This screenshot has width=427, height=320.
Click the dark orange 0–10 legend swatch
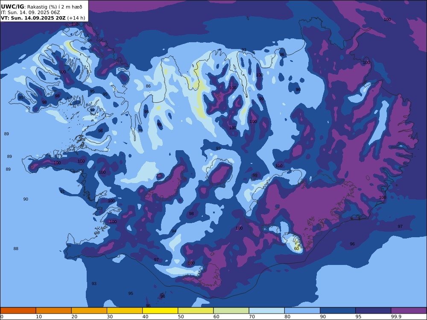18,311
